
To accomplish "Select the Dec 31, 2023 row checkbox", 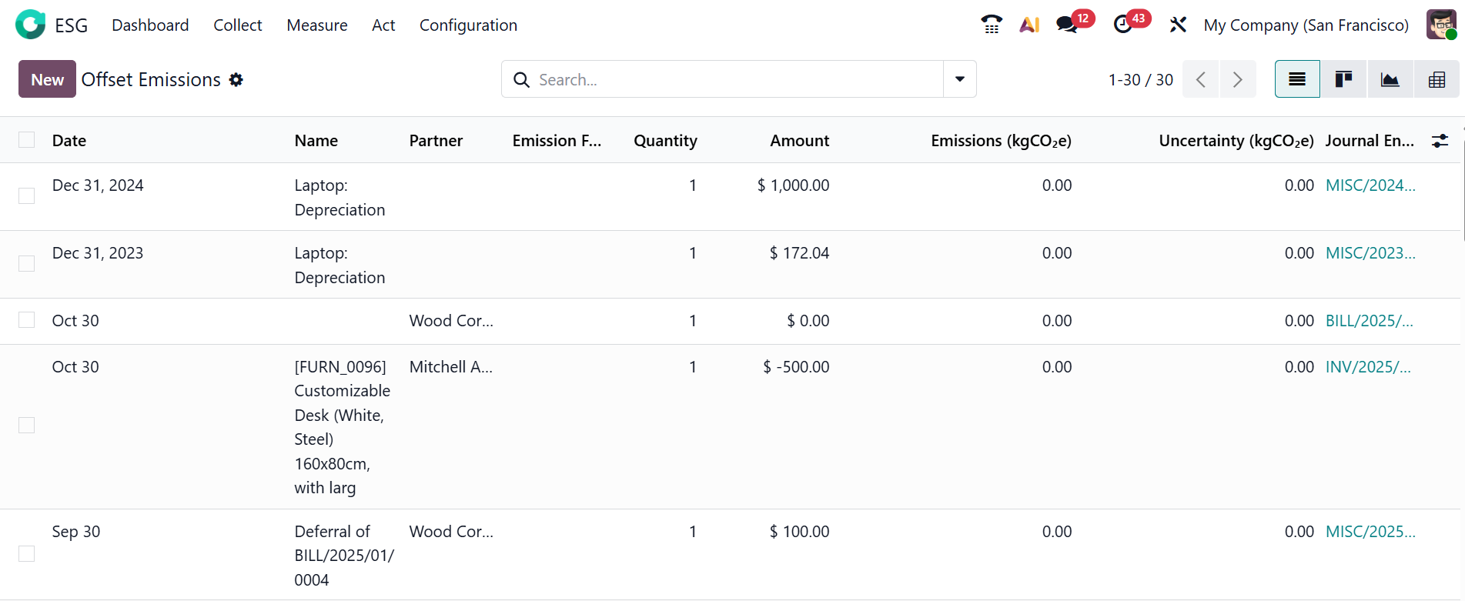I will pos(27,264).
